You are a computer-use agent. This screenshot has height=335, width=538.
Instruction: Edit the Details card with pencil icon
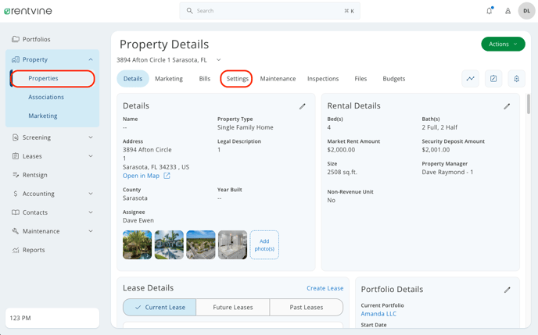[x=303, y=106]
